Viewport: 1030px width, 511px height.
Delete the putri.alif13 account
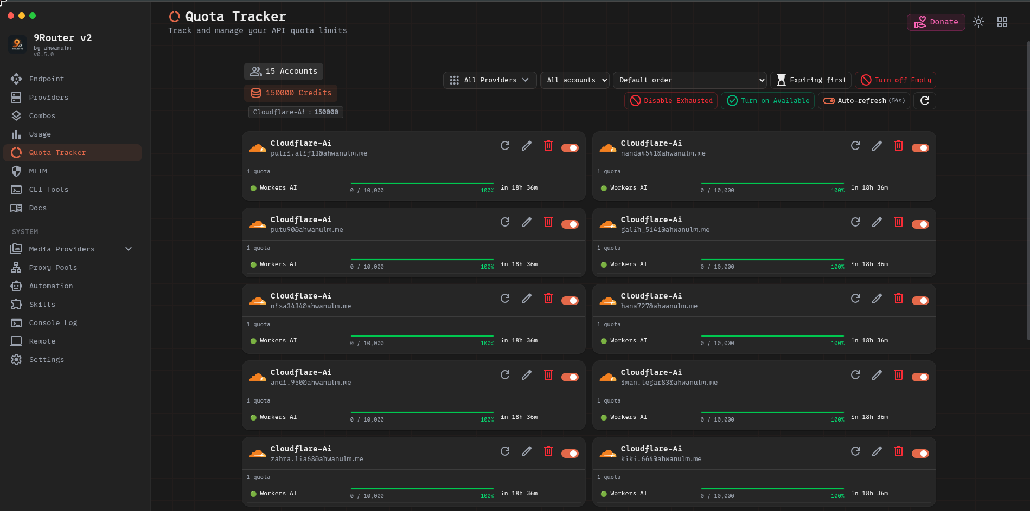[x=548, y=146]
